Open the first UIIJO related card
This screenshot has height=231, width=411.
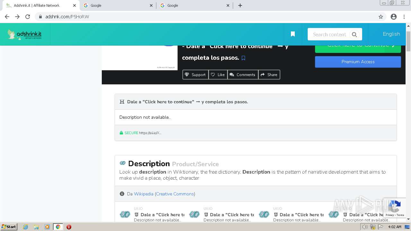(152, 214)
